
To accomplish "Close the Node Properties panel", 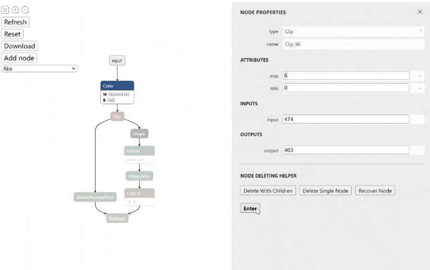I will pos(420,12).
